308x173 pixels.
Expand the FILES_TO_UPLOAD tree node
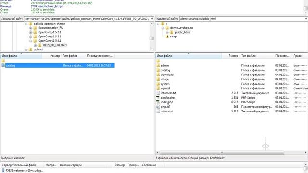[x=35, y=45]
